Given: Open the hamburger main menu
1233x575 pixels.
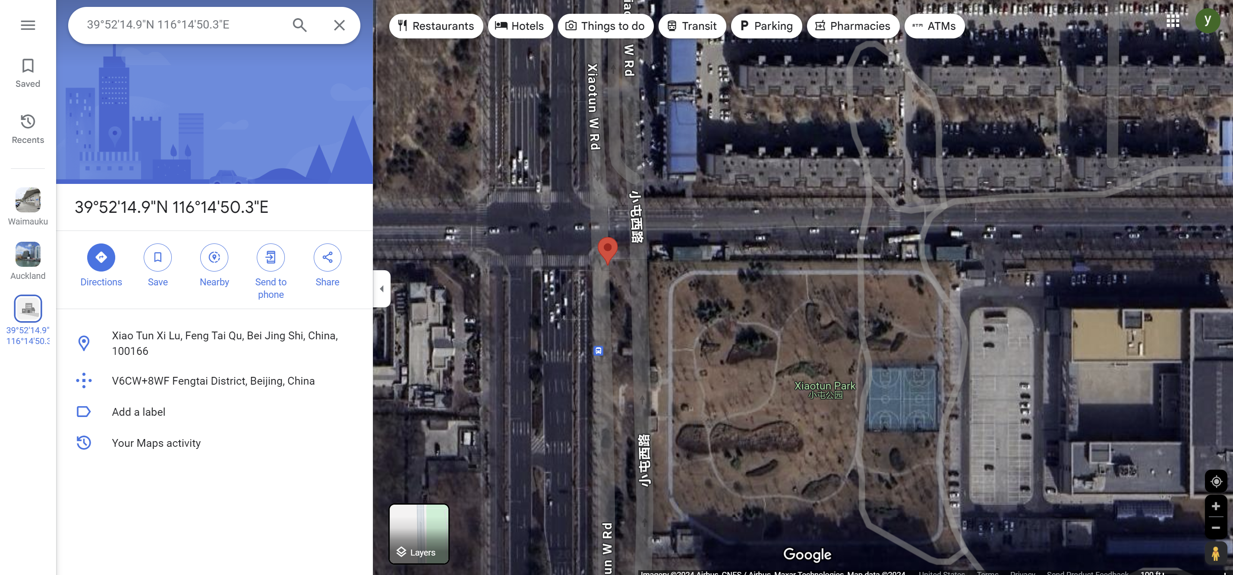Looking at the screenshot, I should coord(28,25).
